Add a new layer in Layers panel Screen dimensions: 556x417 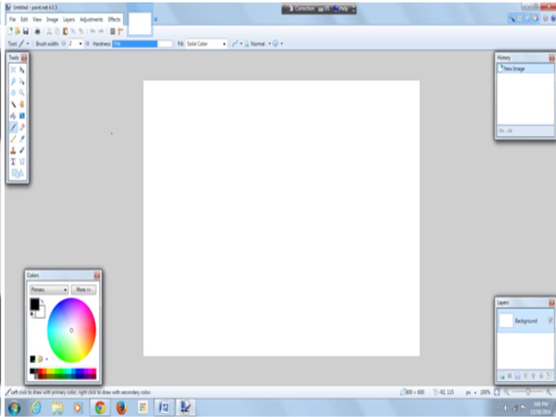(501, 377)
